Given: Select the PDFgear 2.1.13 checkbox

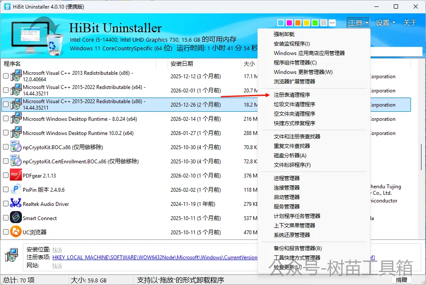Looking at the screenshot, I should pyautogui.click(x=6, y=175).
